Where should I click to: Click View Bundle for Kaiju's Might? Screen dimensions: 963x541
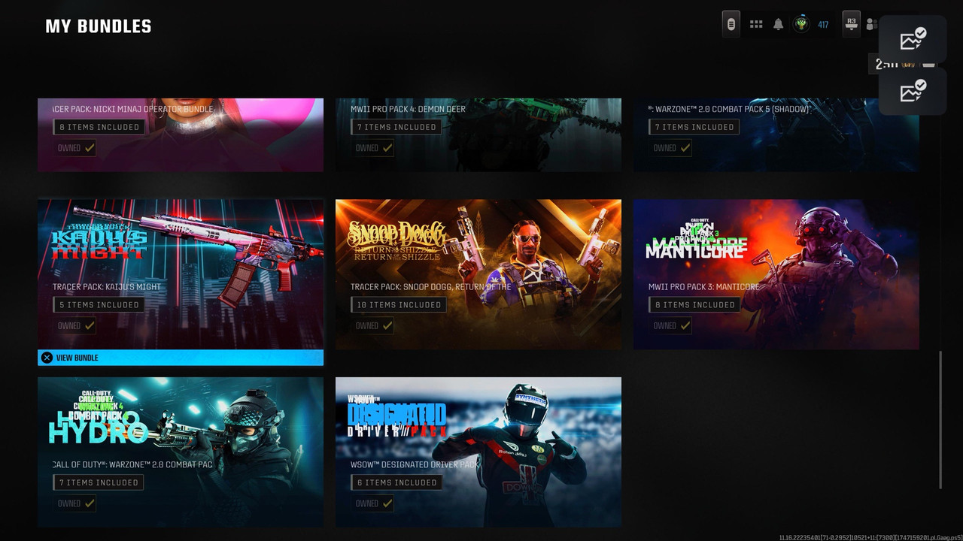(181, 358)
